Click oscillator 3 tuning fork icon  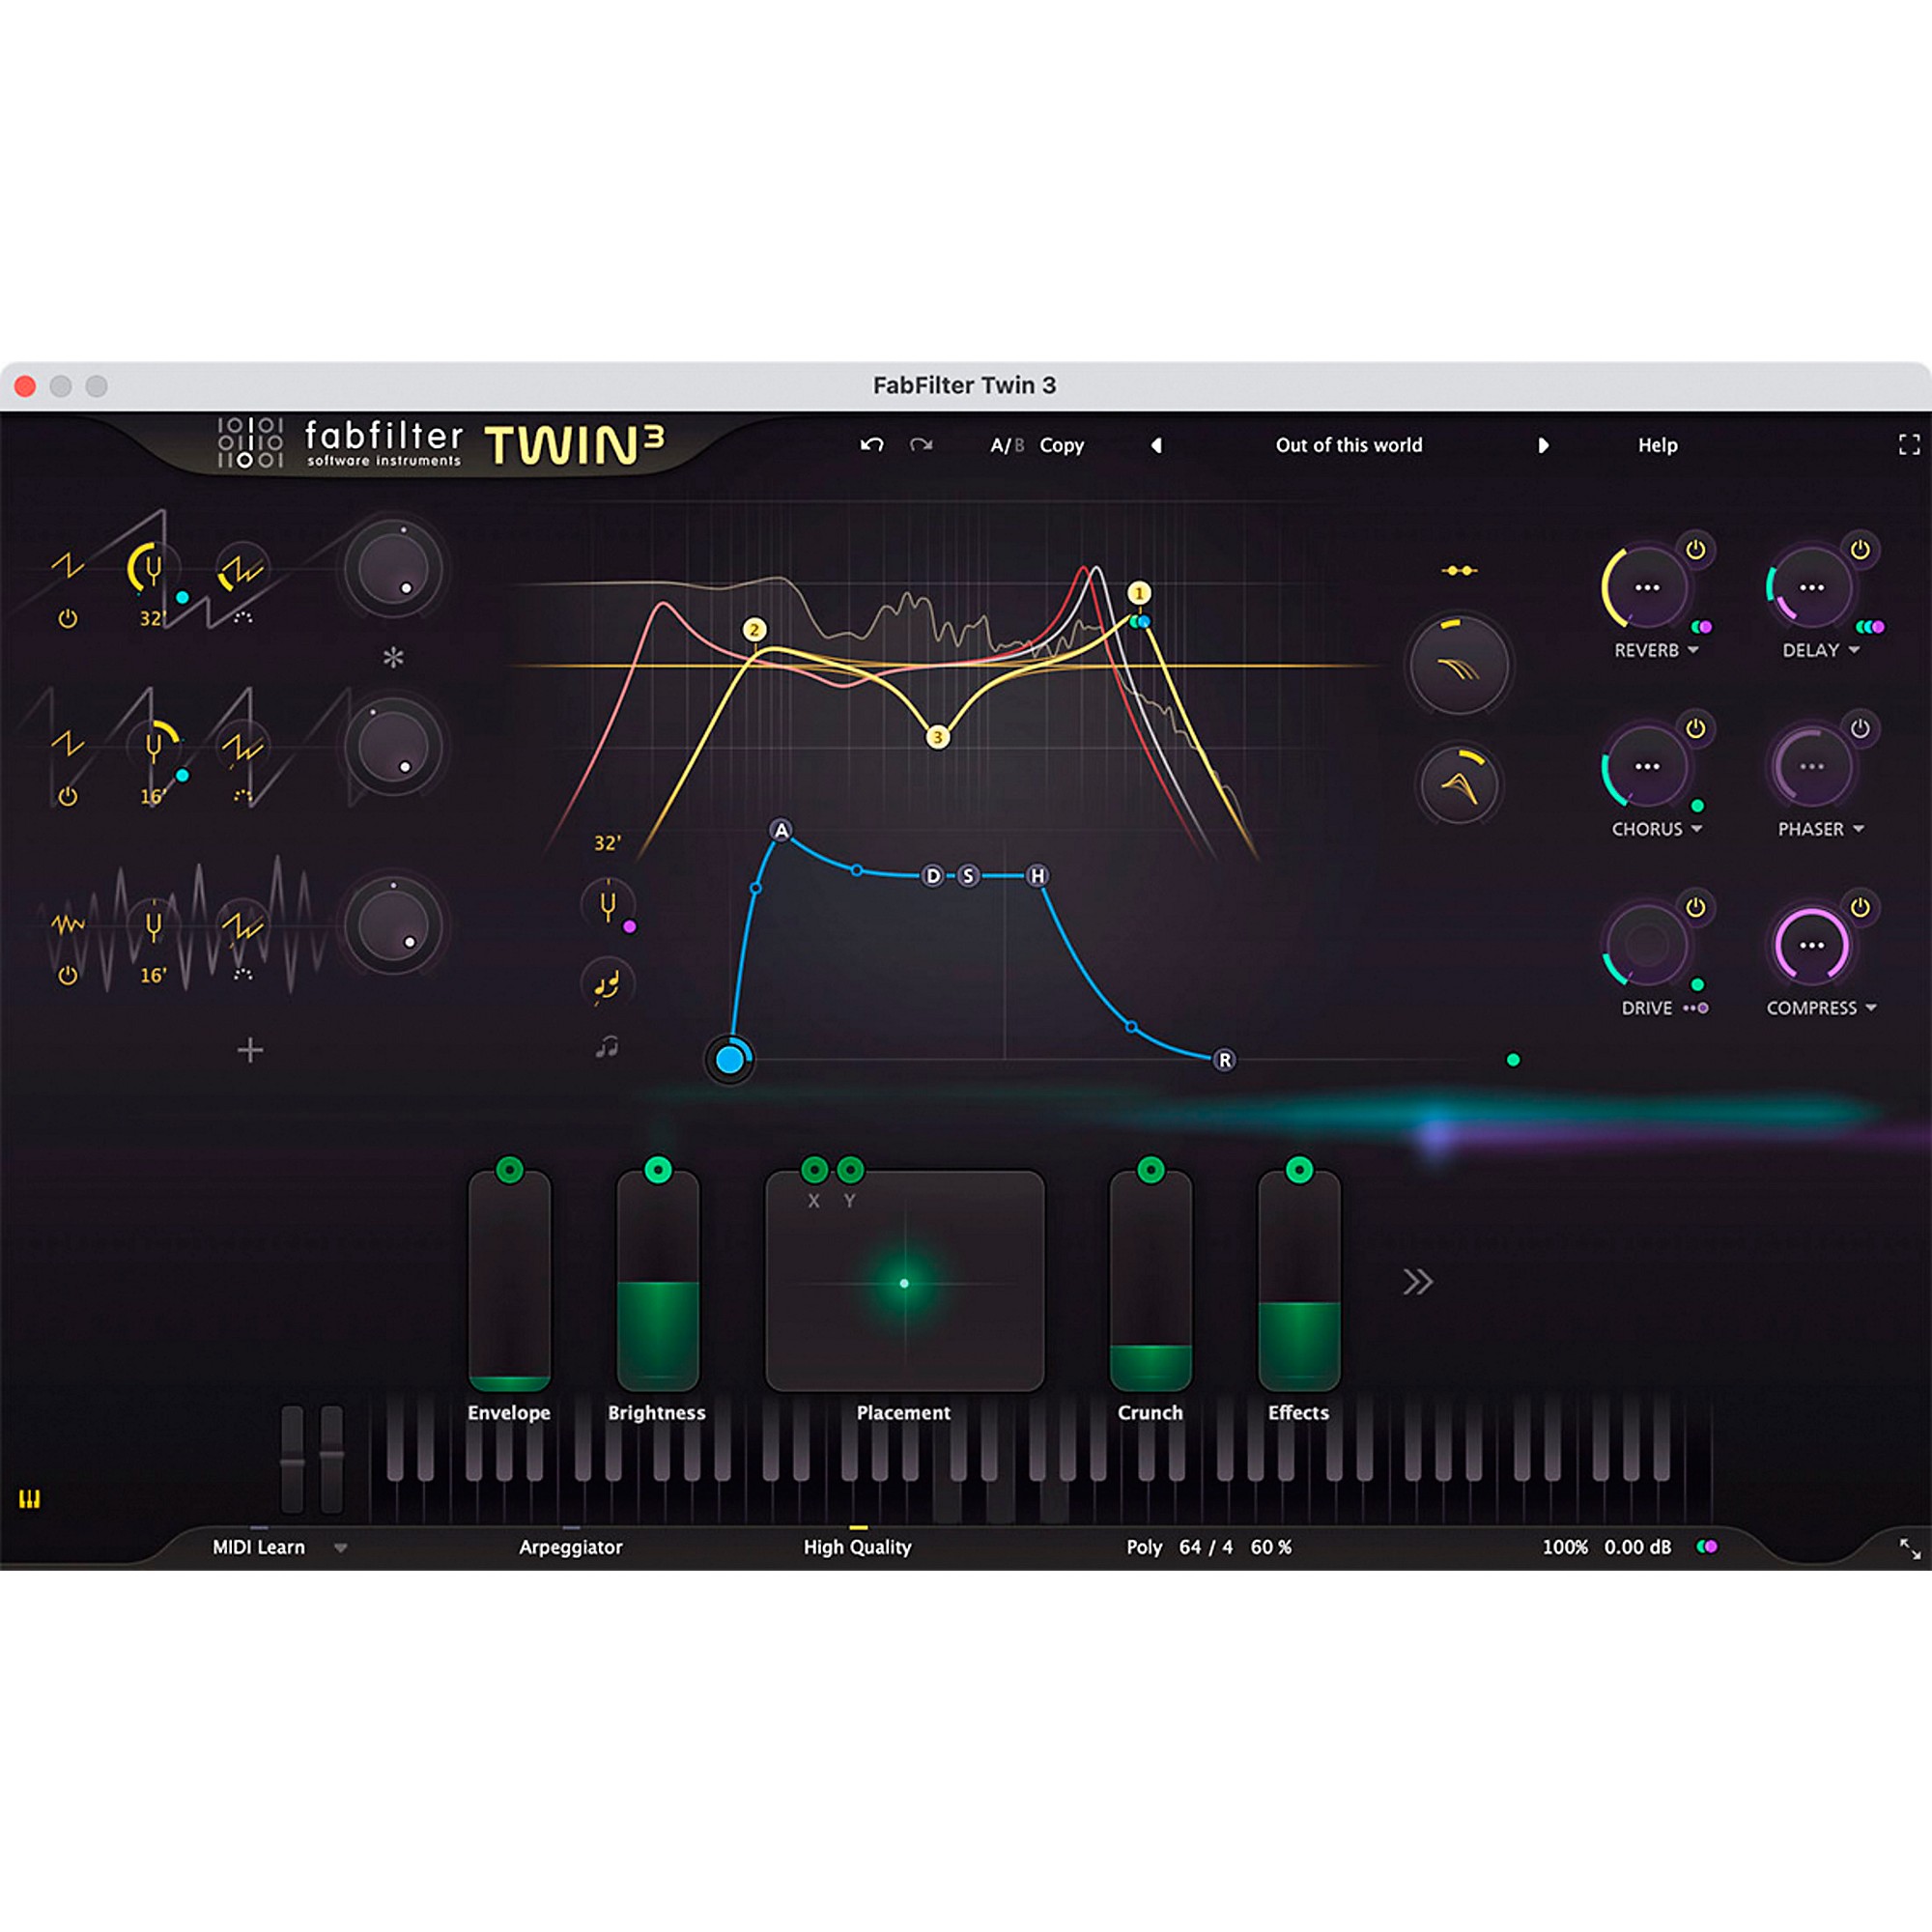pyautogui.click(x=153, y=926)
